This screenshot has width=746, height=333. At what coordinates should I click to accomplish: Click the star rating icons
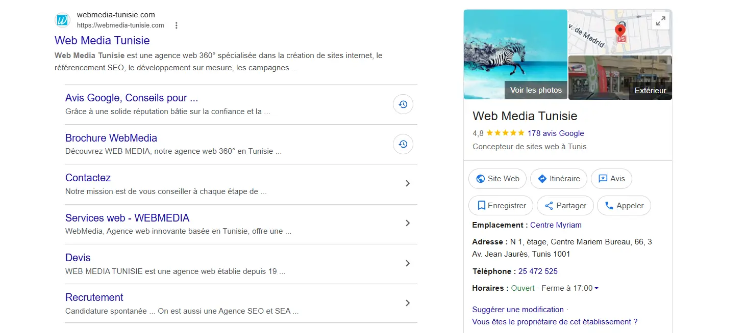tap(505, 133)
